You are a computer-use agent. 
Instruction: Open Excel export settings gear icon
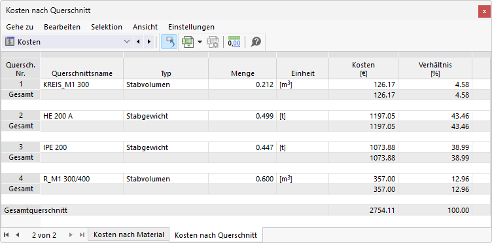click(x=213, y=42)
